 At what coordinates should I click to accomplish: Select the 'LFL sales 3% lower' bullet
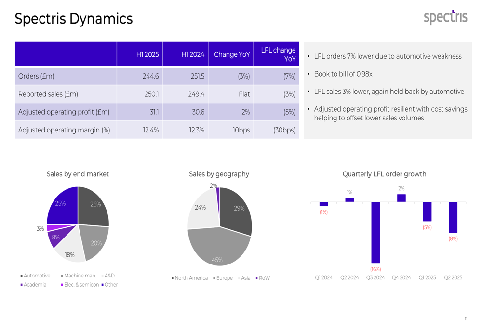pos(389,92)
